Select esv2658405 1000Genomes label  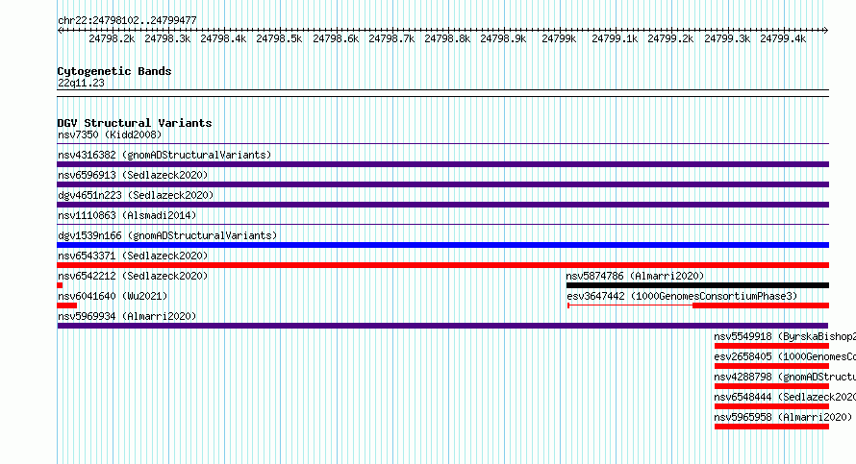(x=785, y=356)
